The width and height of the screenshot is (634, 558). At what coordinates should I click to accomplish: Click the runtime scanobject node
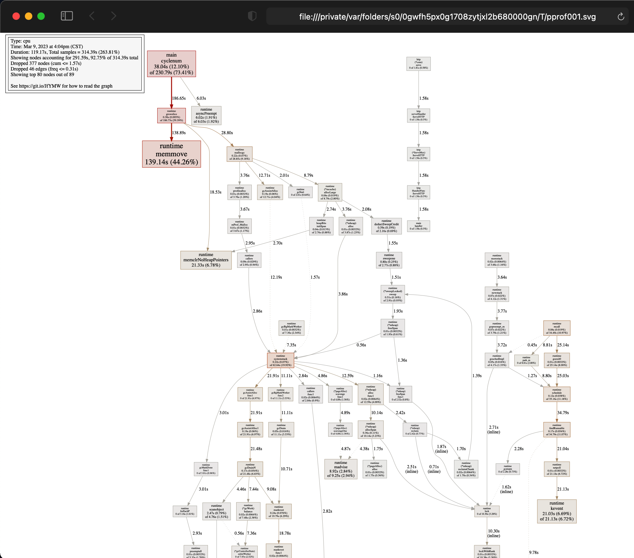tap(216, 511)
